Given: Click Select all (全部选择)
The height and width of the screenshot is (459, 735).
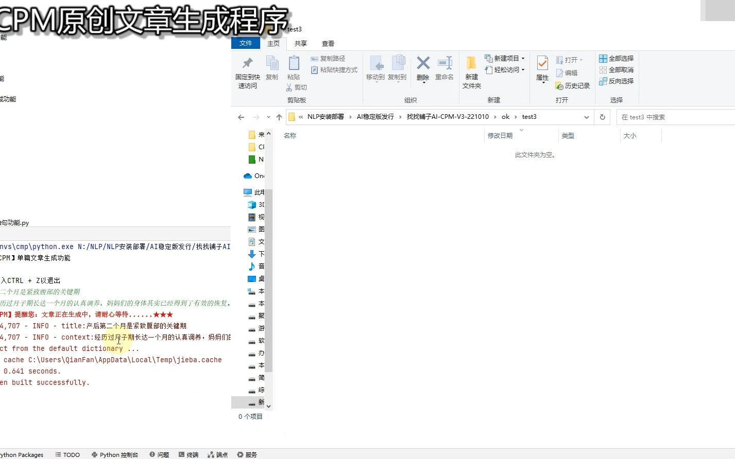Looking at the screenshot, I should tap(617, 59).
